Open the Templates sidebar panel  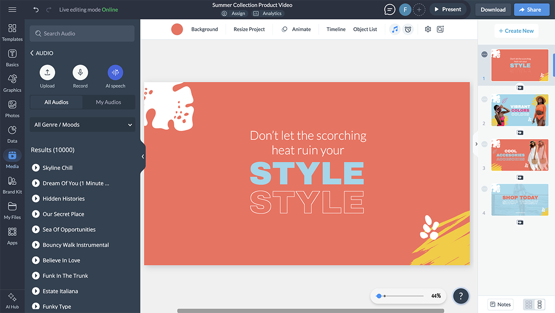point(12,32)
